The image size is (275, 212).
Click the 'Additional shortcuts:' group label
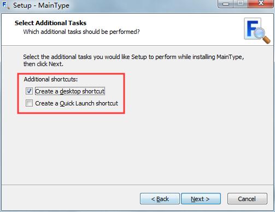click(x=51, y=79)
